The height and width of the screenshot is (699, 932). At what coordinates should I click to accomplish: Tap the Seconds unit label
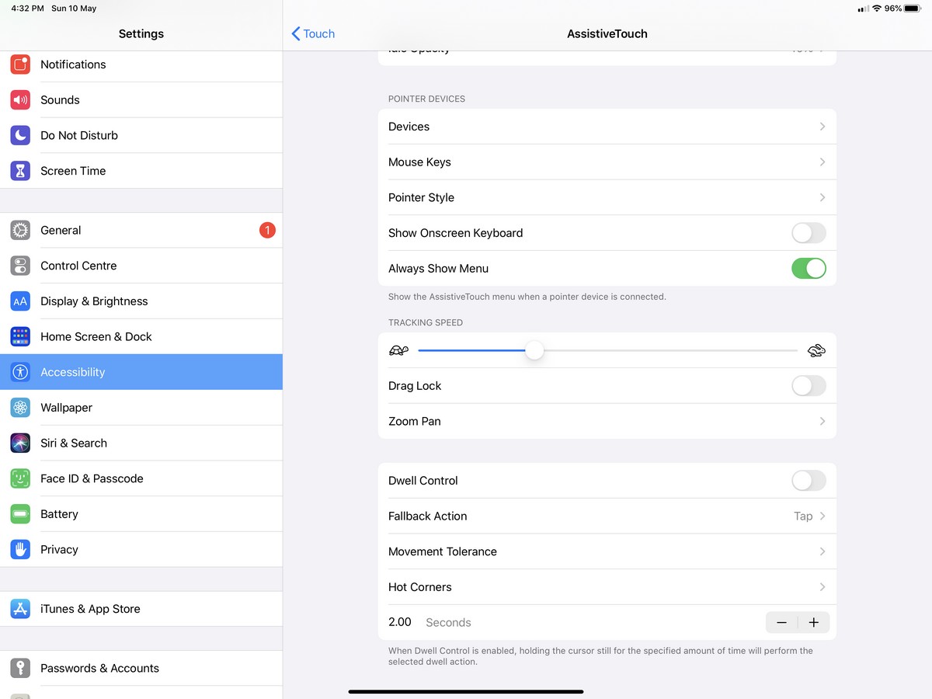[448, 623]
